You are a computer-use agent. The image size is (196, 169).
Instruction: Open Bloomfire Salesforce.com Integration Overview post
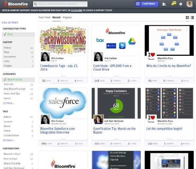click(x=57, y=131)
